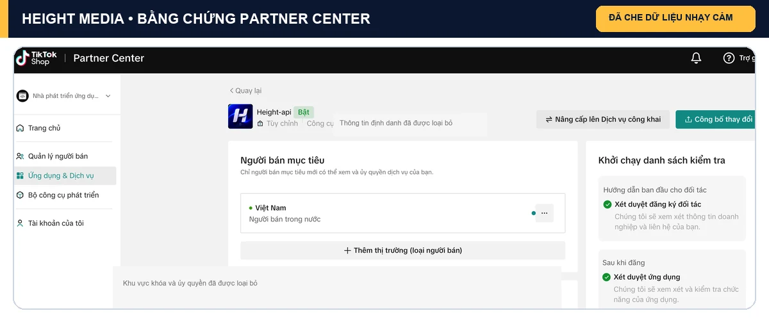Click the Tùy chỉnh label

[282, 124]
